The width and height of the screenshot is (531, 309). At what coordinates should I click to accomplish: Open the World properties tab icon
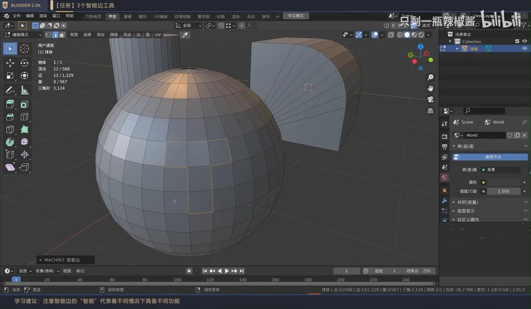445,177
